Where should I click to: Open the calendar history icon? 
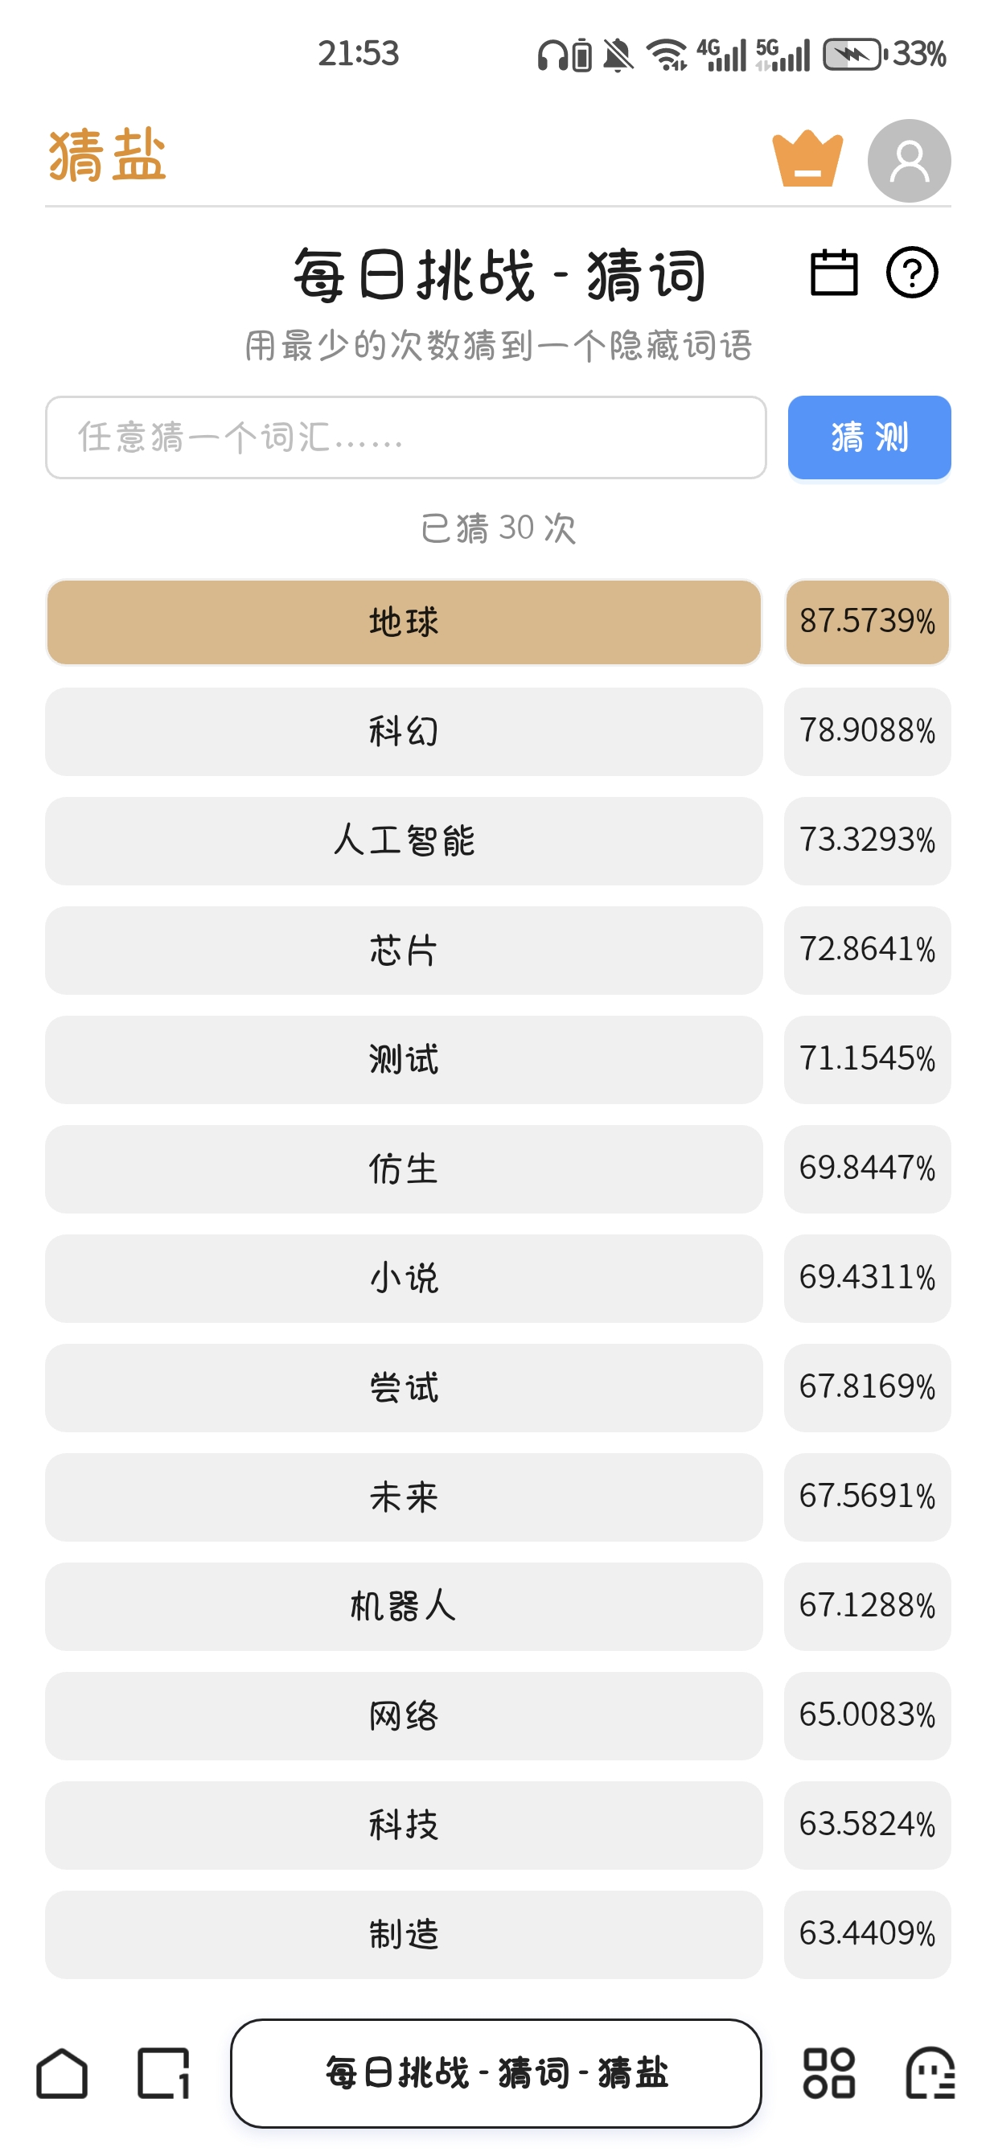(834, 273)
